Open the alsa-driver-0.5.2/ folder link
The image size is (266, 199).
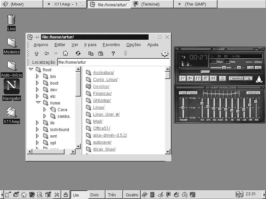110,135
